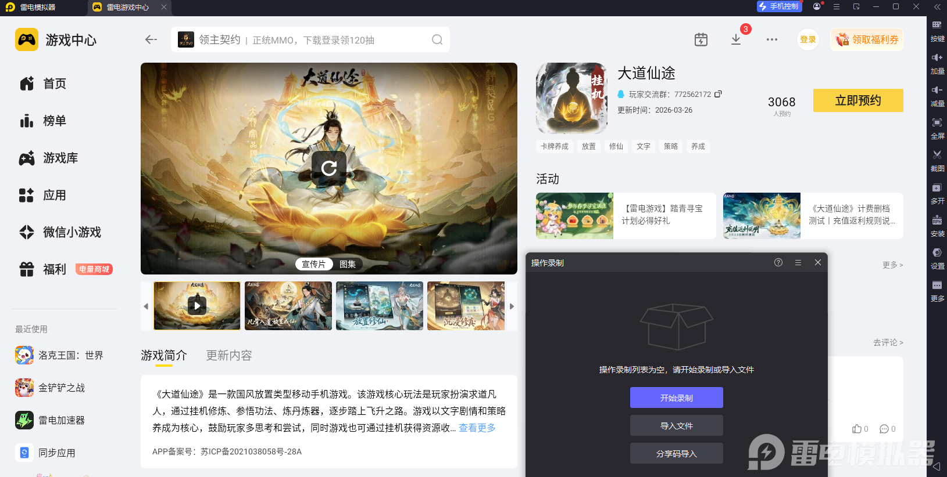This screenshot has width=947, height=477.
Task: Open 金铲铲之战 from recent list
Action: [x=50, y=388]
